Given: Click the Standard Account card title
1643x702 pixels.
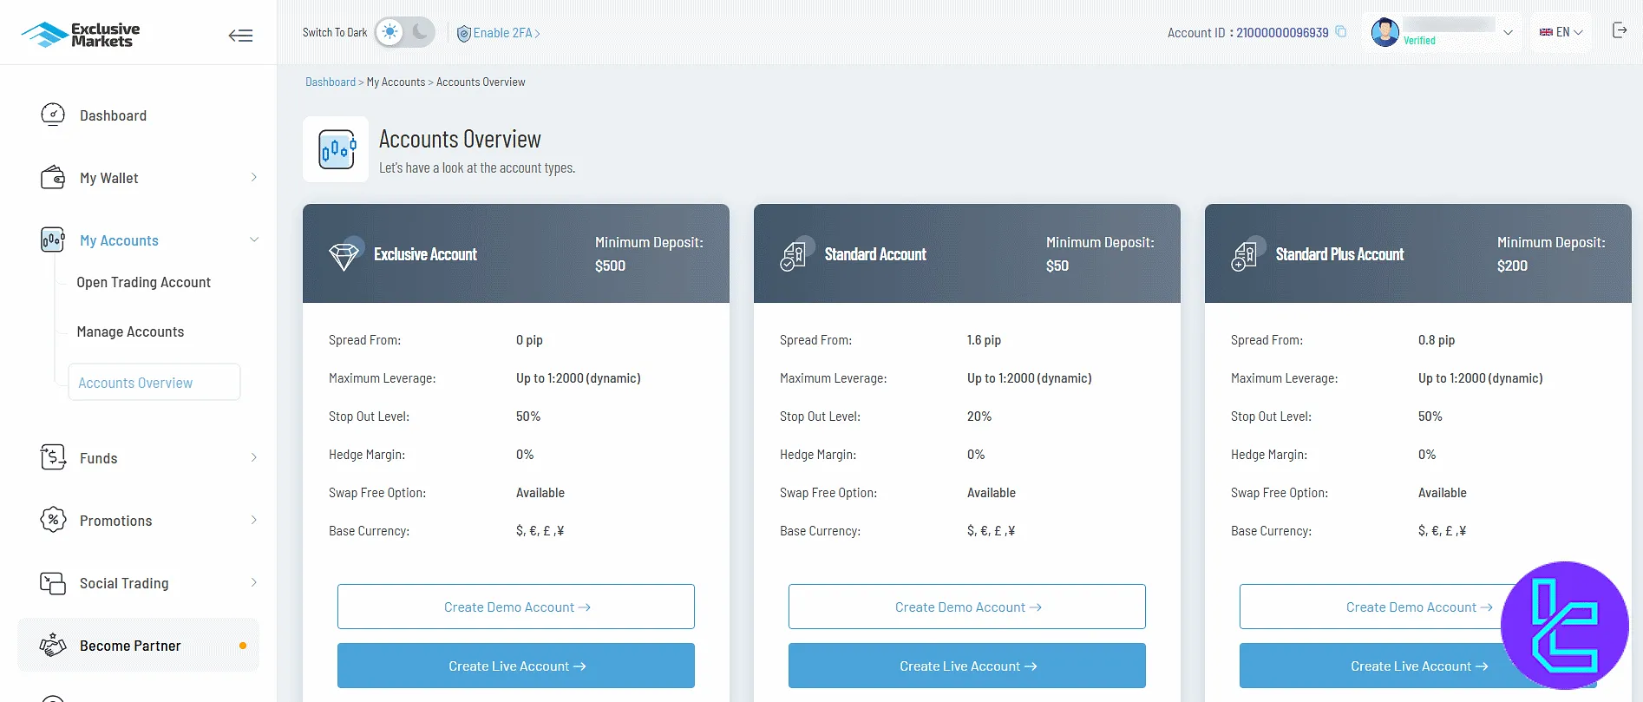Looking at the screenshot, I should tap(875, 254).
